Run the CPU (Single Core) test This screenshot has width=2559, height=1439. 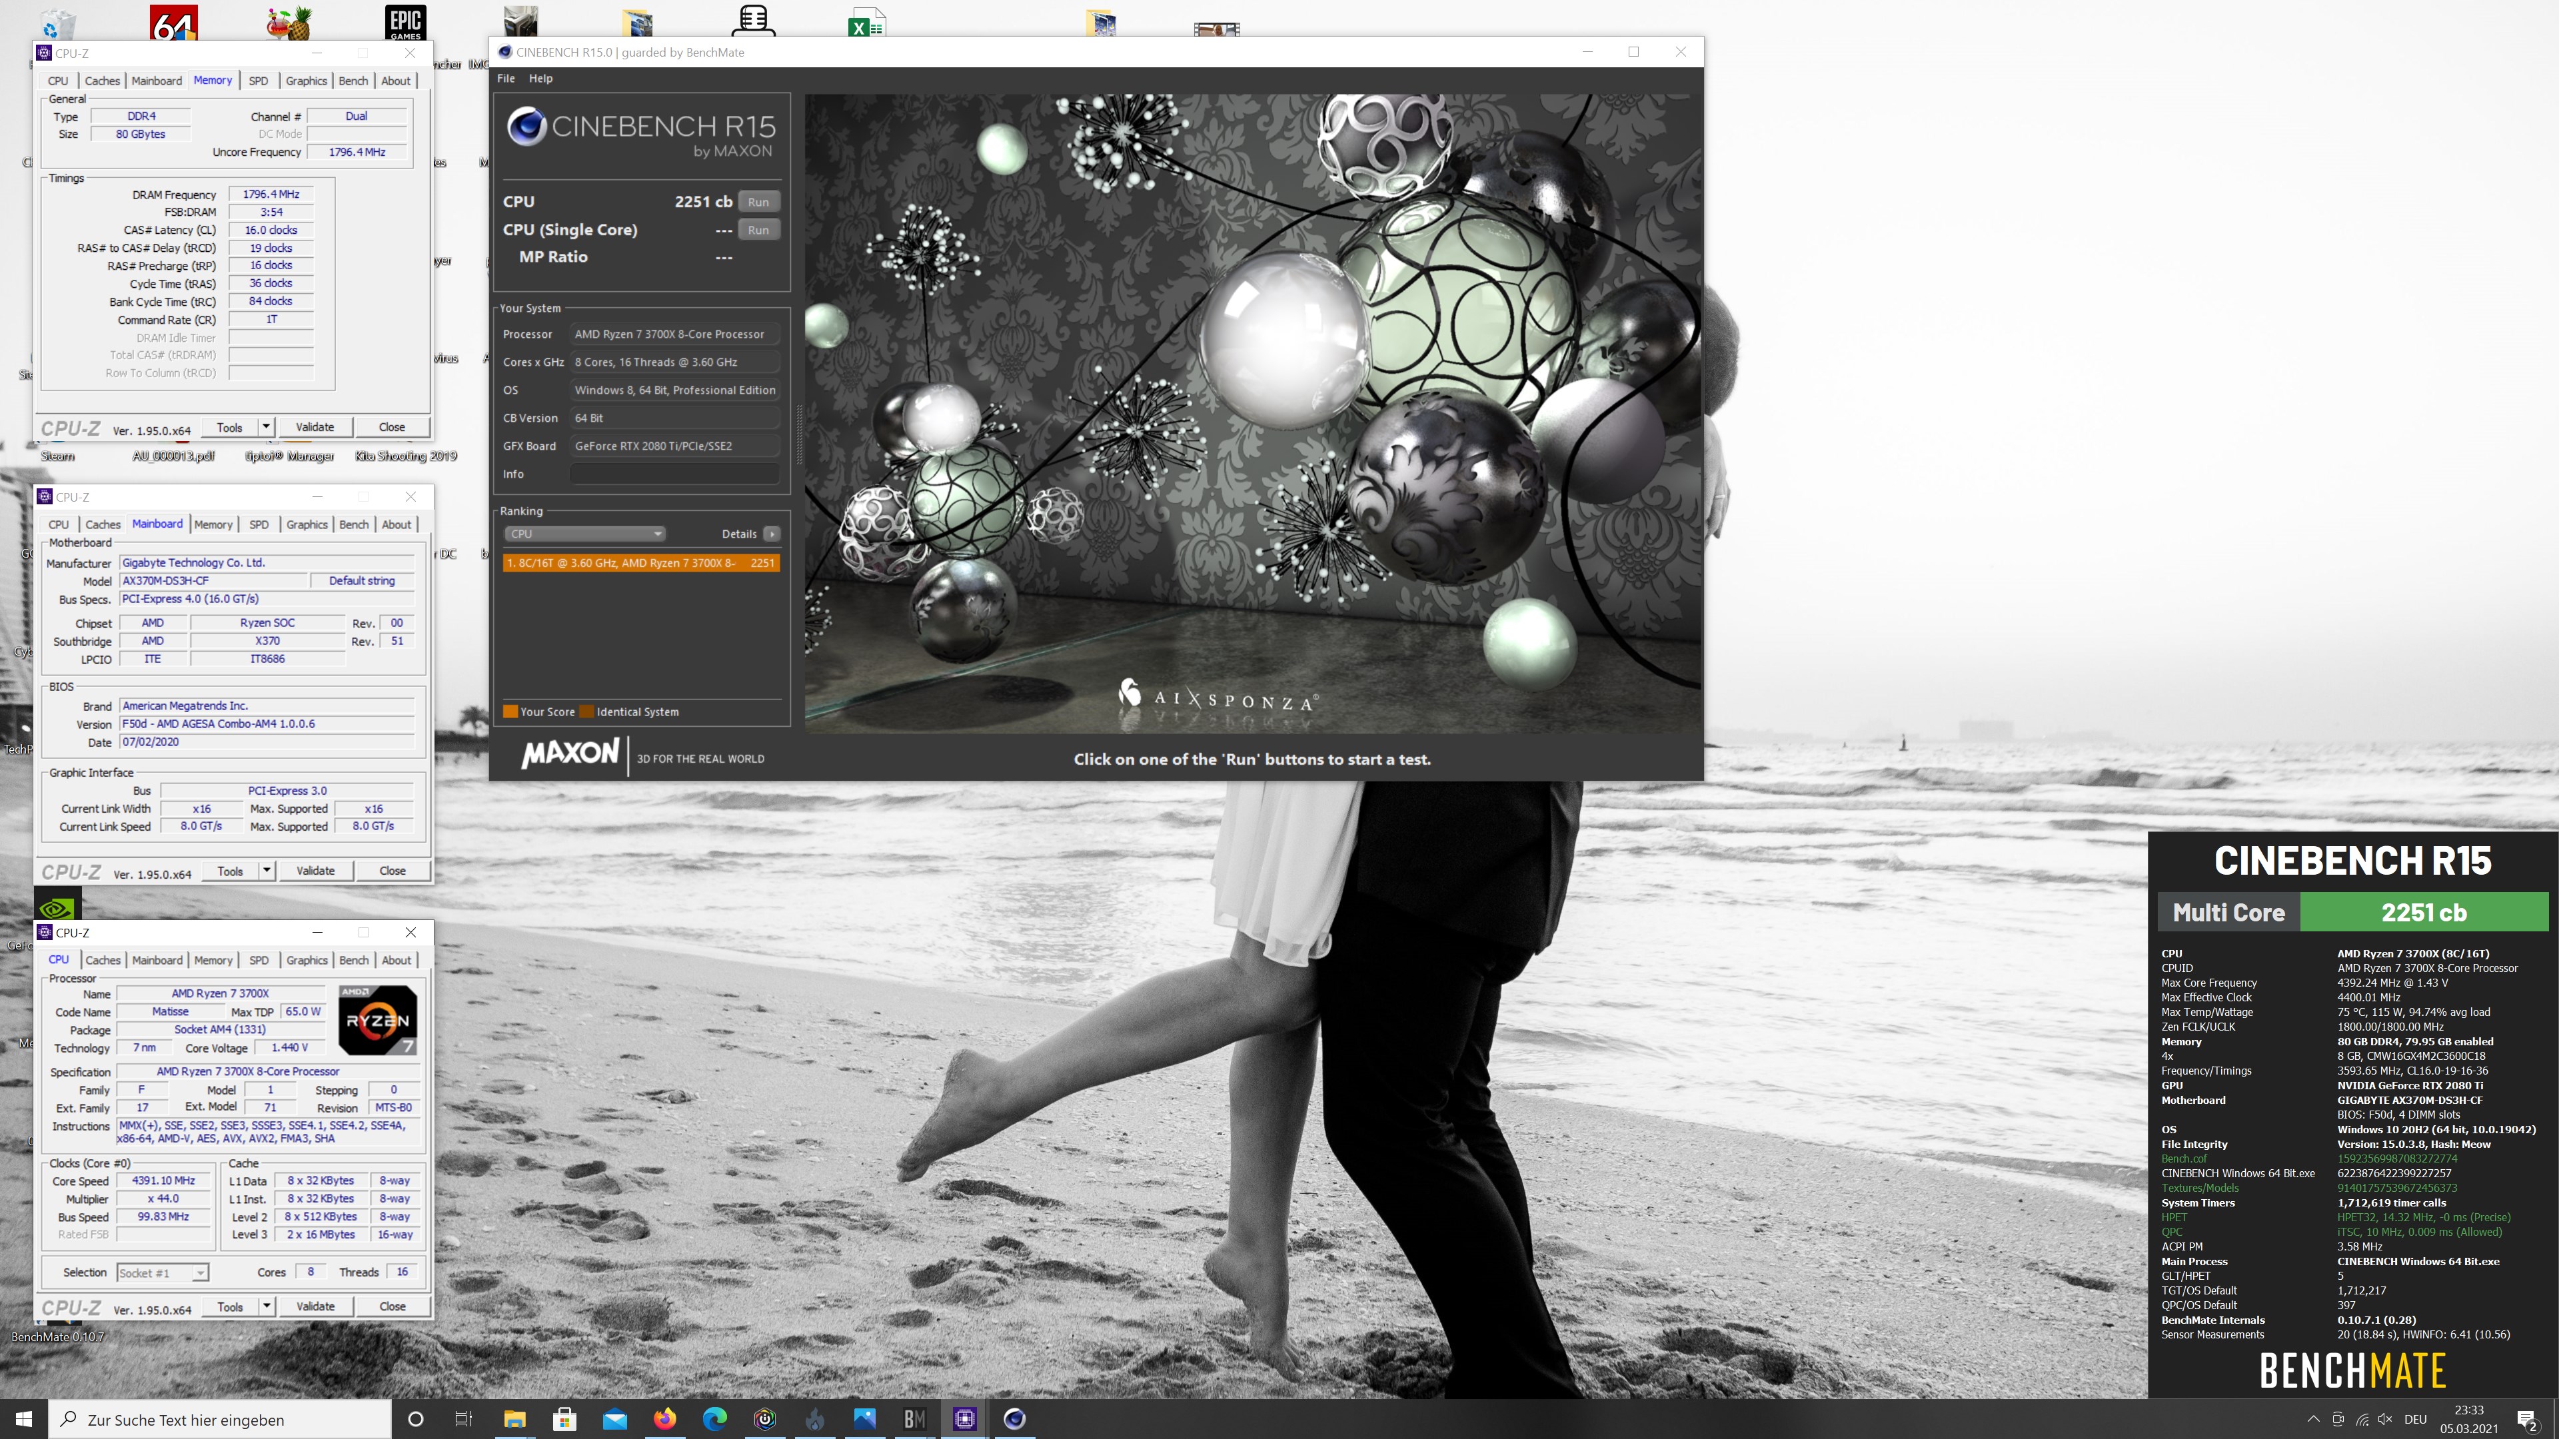click(758, 229)
